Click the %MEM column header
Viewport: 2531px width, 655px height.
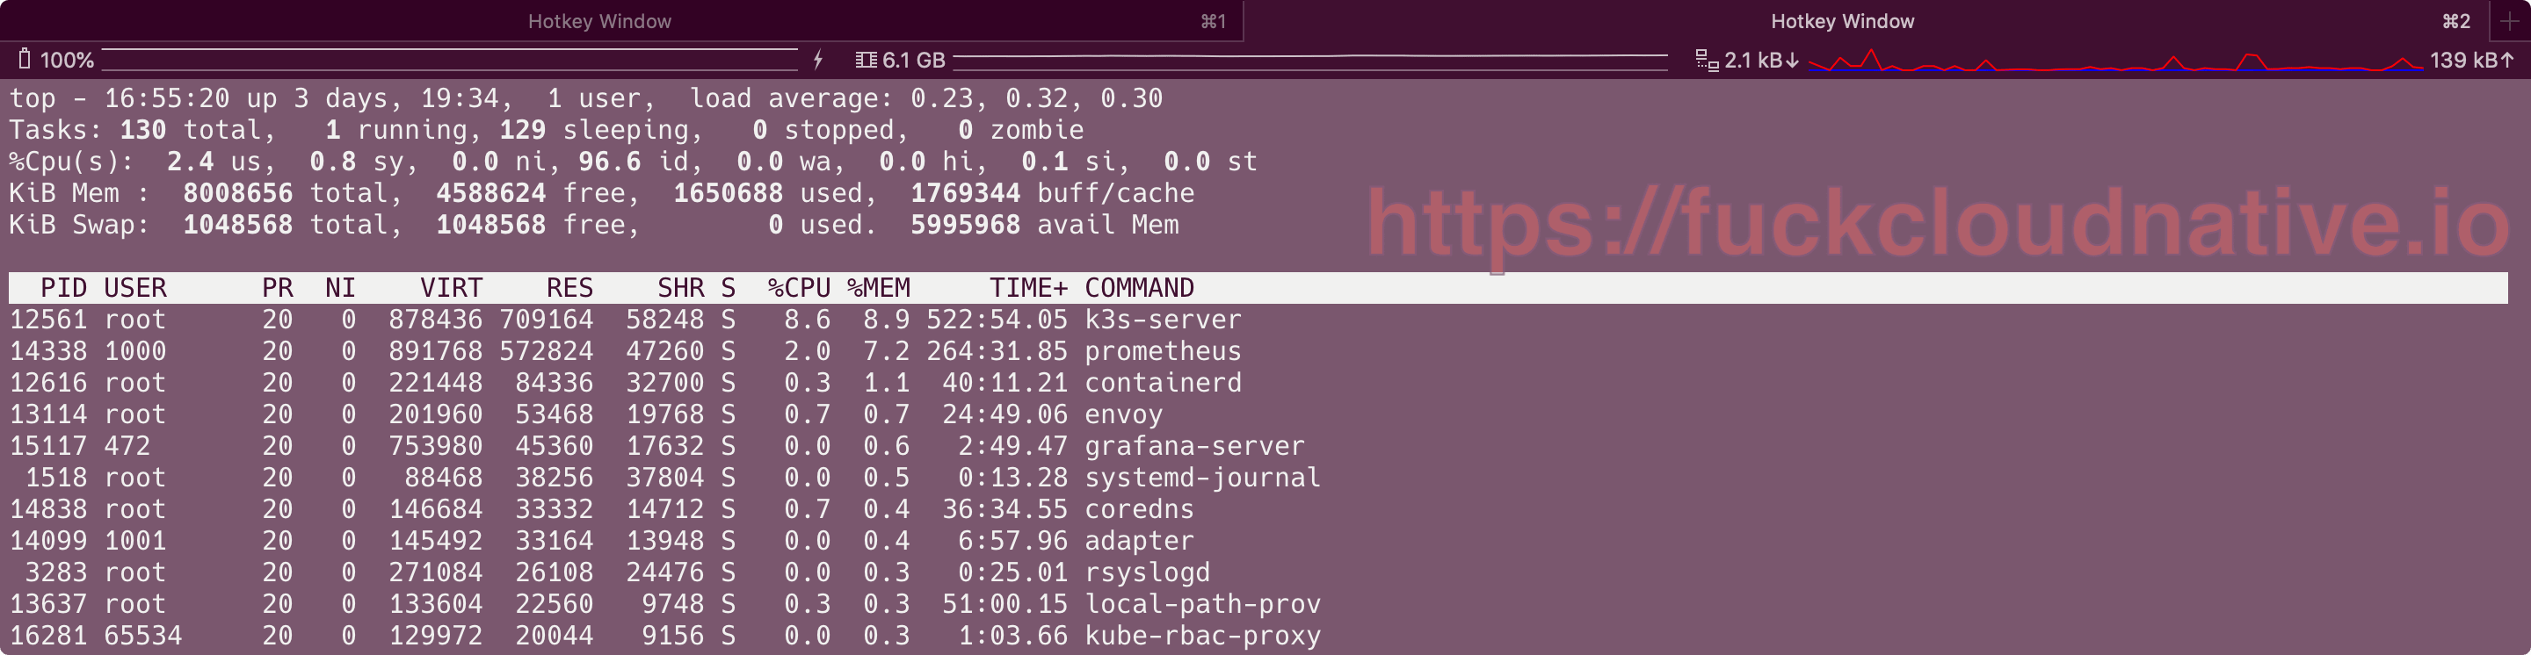click(879, 288)
